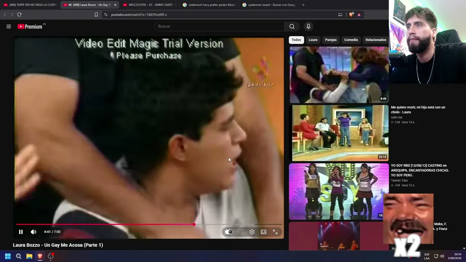Switch to the spiderman beard tab
The height and width of the screenshot is (262, 466).
[269, 5]
